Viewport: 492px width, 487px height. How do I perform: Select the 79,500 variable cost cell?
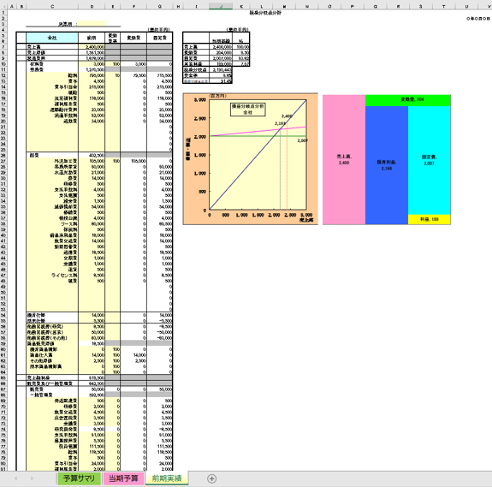(133, 75)
